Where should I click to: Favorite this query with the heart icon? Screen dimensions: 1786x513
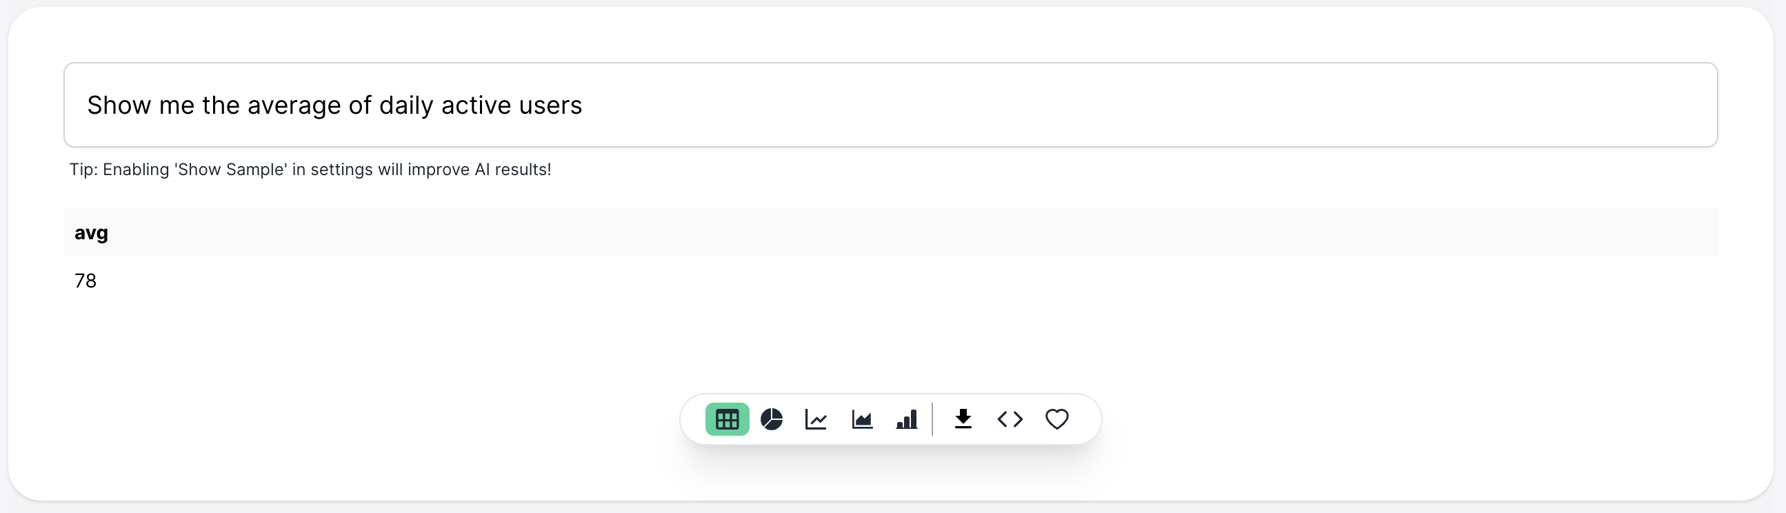pyautogui.click(x=1056, y=419)
